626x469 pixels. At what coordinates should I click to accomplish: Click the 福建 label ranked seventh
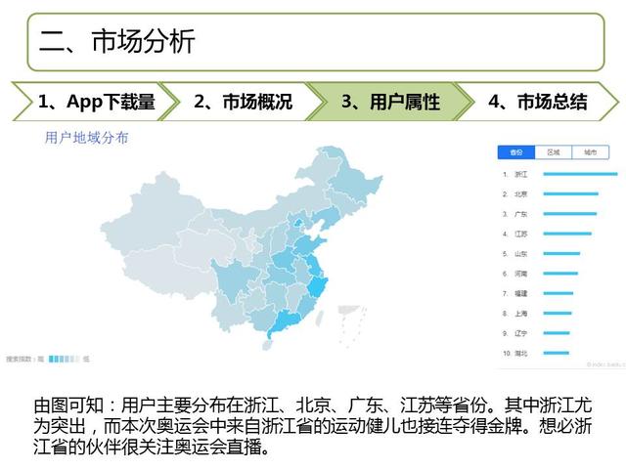521,293
